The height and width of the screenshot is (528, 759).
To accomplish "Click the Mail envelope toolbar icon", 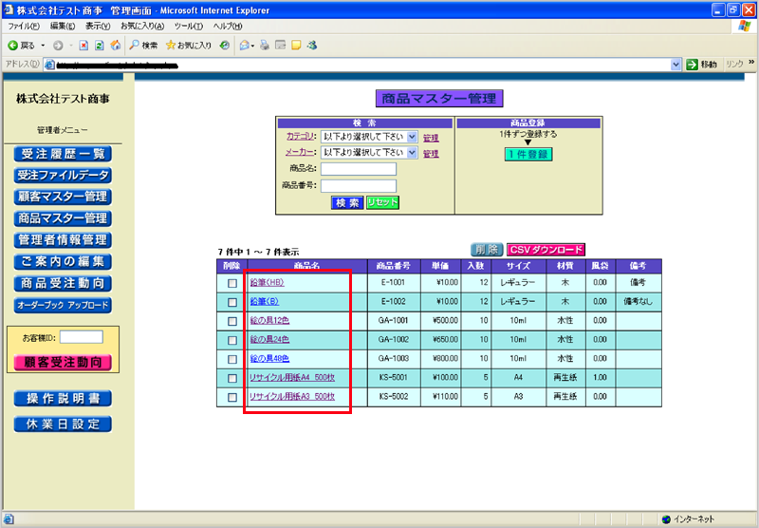I will click(x=245, y=45).
